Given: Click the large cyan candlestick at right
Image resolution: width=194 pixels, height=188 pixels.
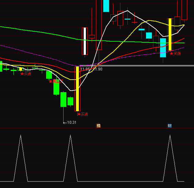Looking at the screenshot, I should (x=163, y=47).
